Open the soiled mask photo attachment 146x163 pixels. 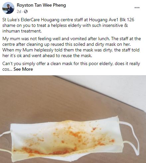click(73, 119)
